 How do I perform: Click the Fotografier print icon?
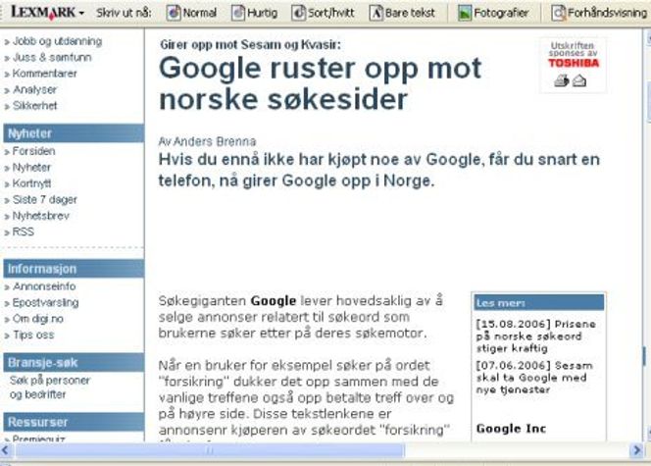465,13
